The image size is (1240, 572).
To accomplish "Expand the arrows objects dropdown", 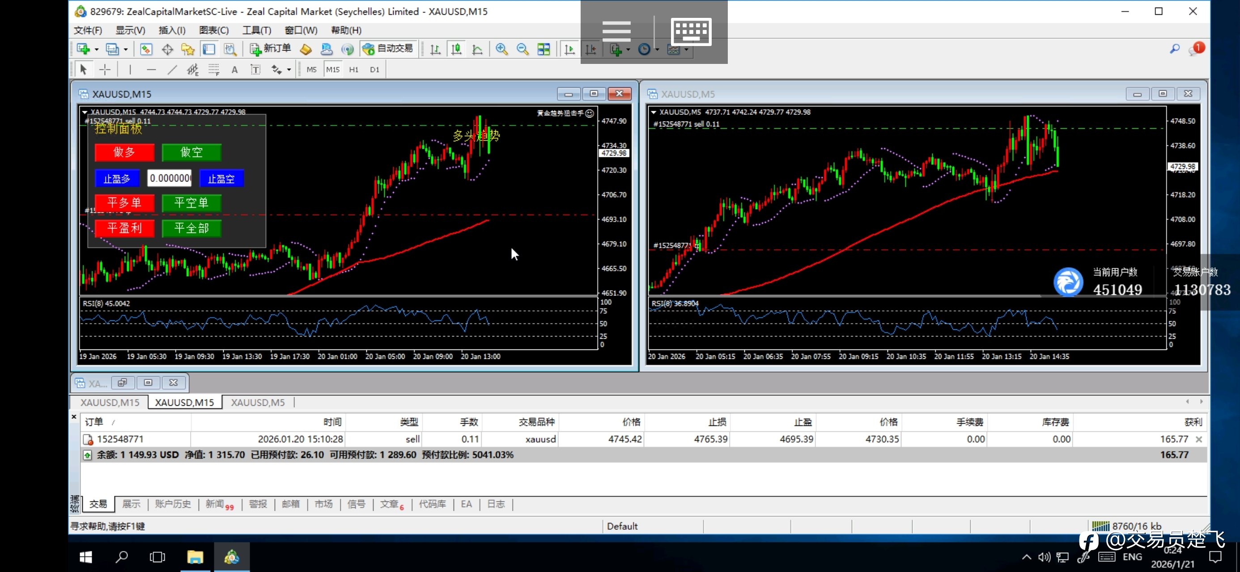I will point(289,70).
